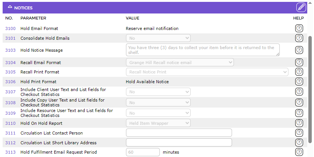
Task: Open the Recall Print Format dropdown
Action: (207, 72)
